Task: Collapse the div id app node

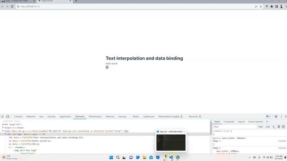Action: 5,134
